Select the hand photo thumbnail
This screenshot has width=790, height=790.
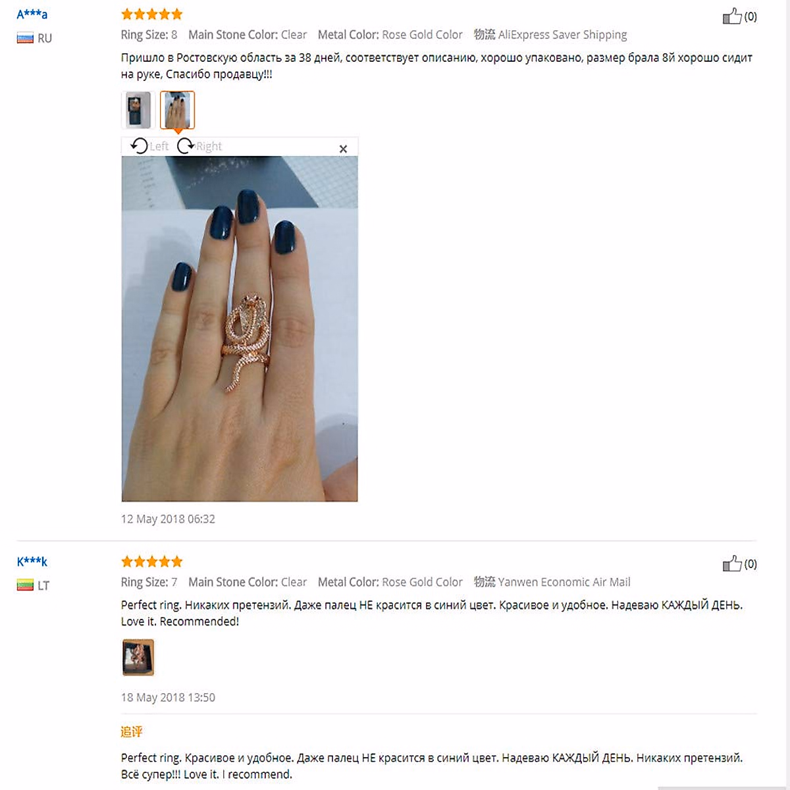tap(177, 110)
